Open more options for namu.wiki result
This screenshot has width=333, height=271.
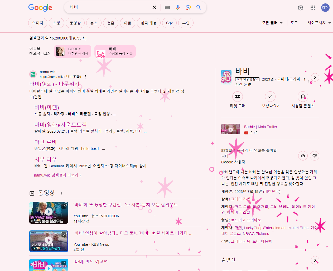click(85, 77)
